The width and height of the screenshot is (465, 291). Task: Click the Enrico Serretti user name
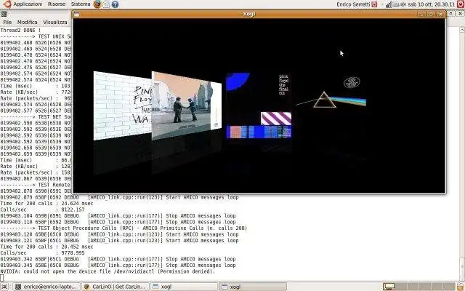pos(353,4)
